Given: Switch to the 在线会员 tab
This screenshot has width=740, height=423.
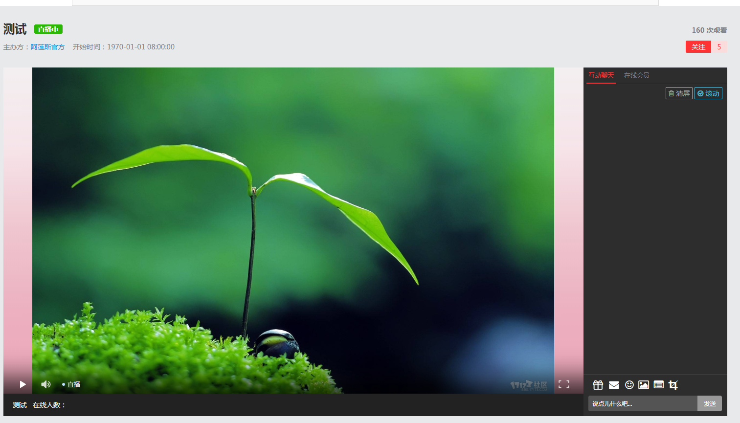Looking at the screenshot, I should click(636, 75).
